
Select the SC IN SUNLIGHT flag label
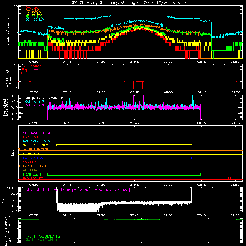click(x=35, y=145)
